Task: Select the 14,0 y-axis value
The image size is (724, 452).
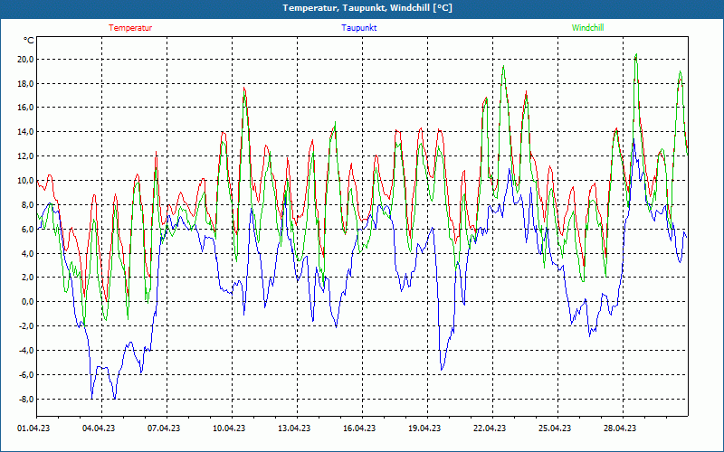Action: [x=25, y=132]
